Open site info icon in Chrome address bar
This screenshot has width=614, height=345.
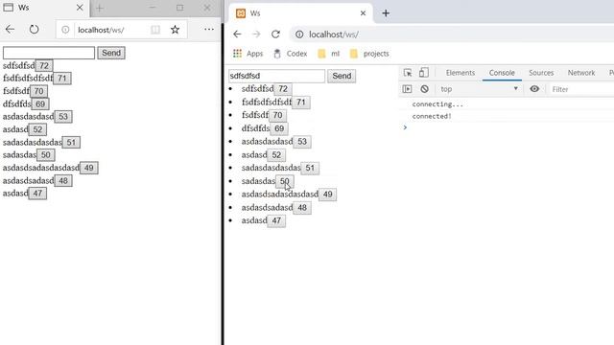[299, 34]
